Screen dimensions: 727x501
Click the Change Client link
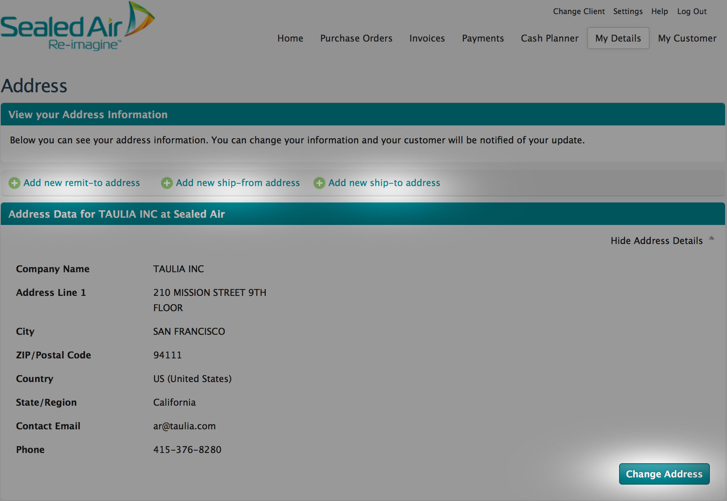pyautogui.click(x=579, y=11)
